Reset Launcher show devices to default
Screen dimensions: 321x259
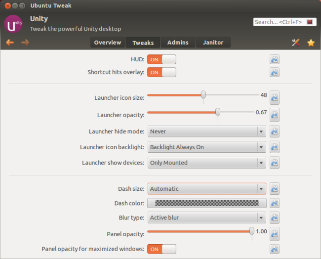(x=274, y=163)
